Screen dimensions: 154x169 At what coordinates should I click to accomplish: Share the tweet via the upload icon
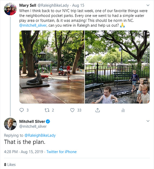point(97,110)
